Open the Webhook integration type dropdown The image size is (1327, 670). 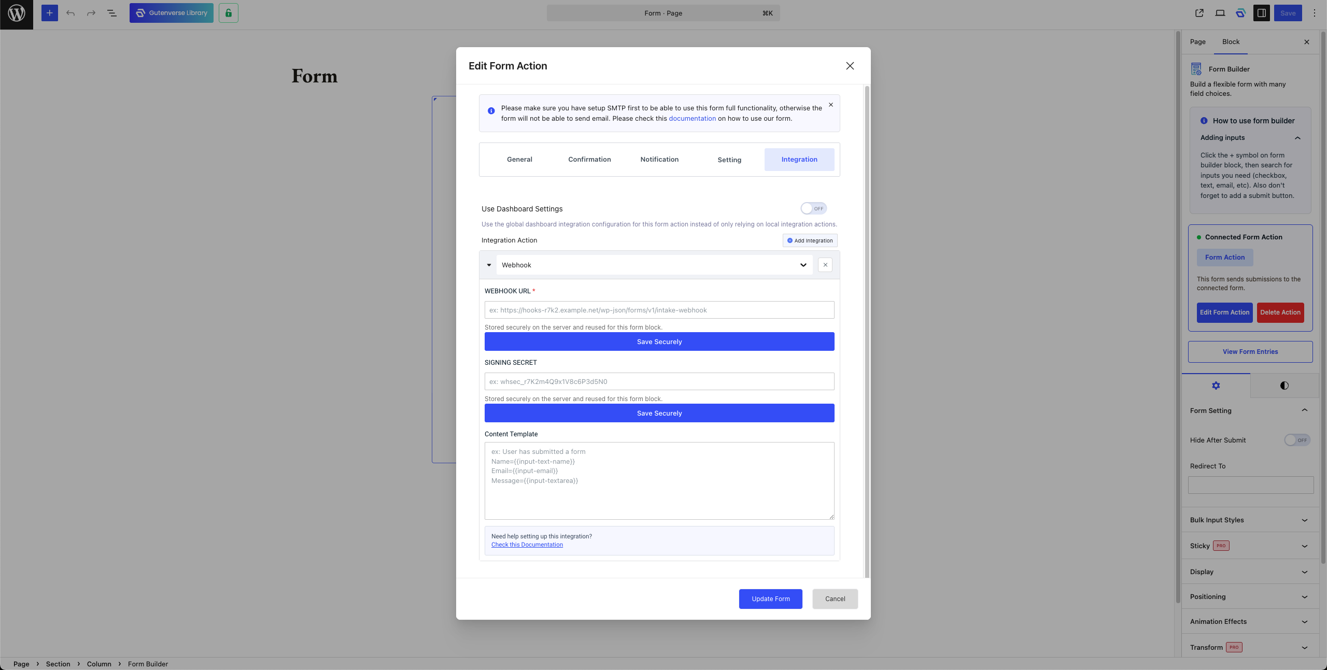[655, 265]
